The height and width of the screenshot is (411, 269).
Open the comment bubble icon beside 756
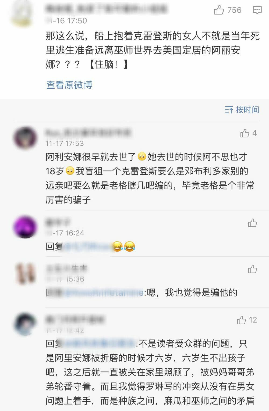click(x=257, y=10)
